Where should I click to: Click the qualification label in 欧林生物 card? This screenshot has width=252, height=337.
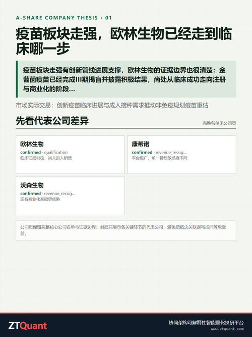56,153
